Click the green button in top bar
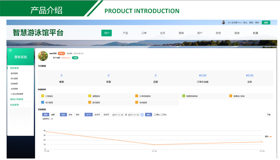This screenshot has height=160, width=280. click(266, 22)
